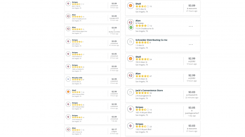Click star rating for Stripes at 1322 S Bryant Blvd

(142, 127)
